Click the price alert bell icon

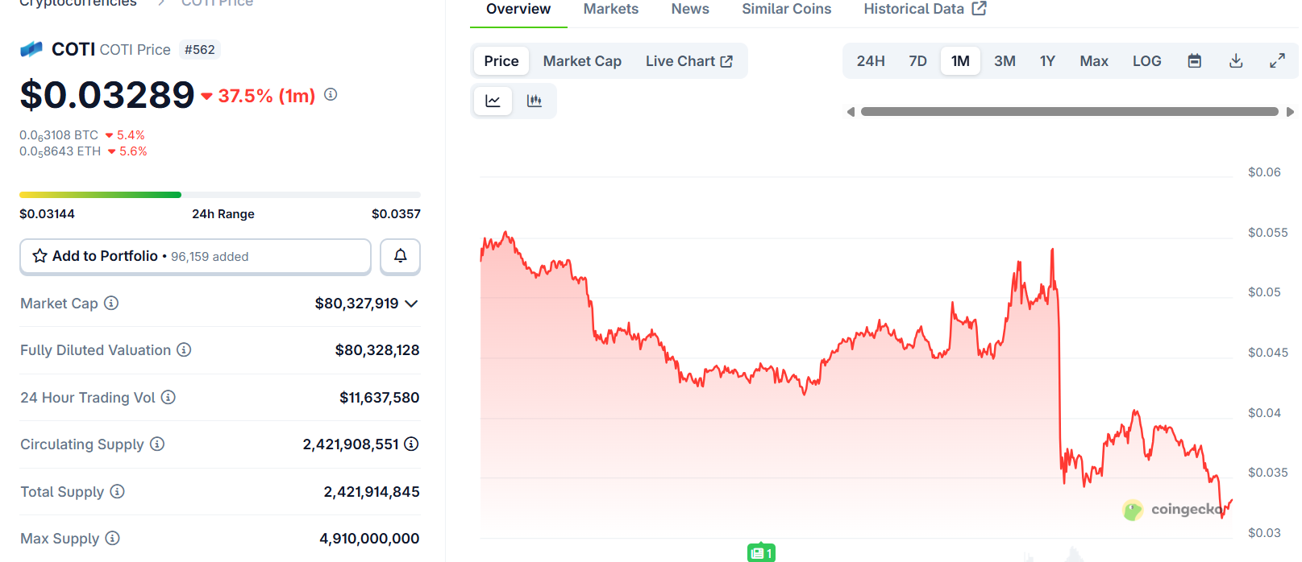[400, 256]
